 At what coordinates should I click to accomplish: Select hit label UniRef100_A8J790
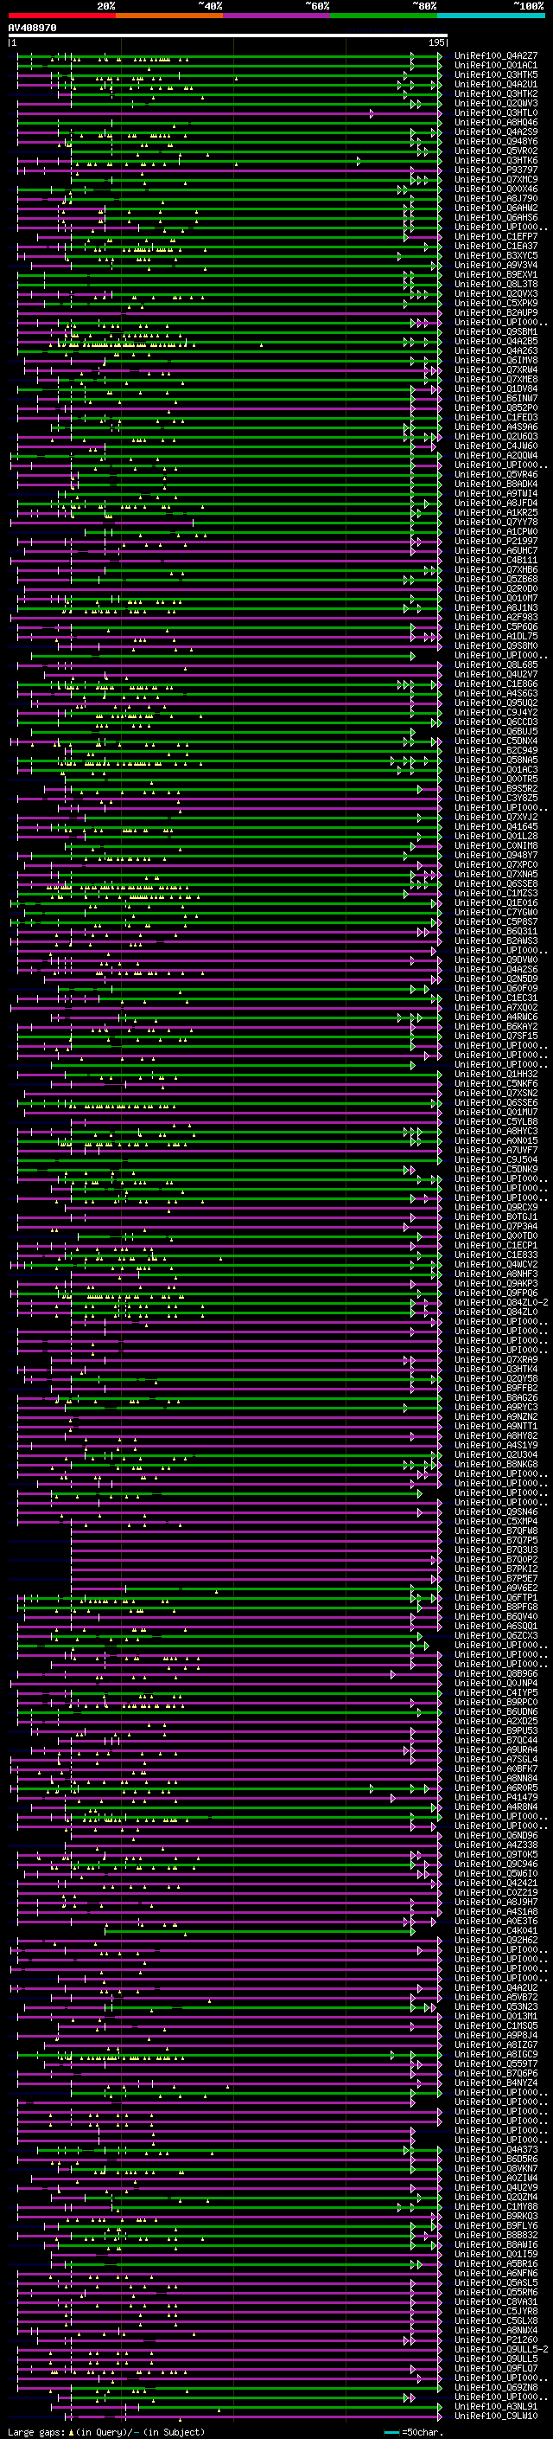click(496, 199)
